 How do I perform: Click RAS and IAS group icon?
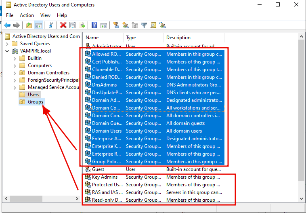[88, 192]
